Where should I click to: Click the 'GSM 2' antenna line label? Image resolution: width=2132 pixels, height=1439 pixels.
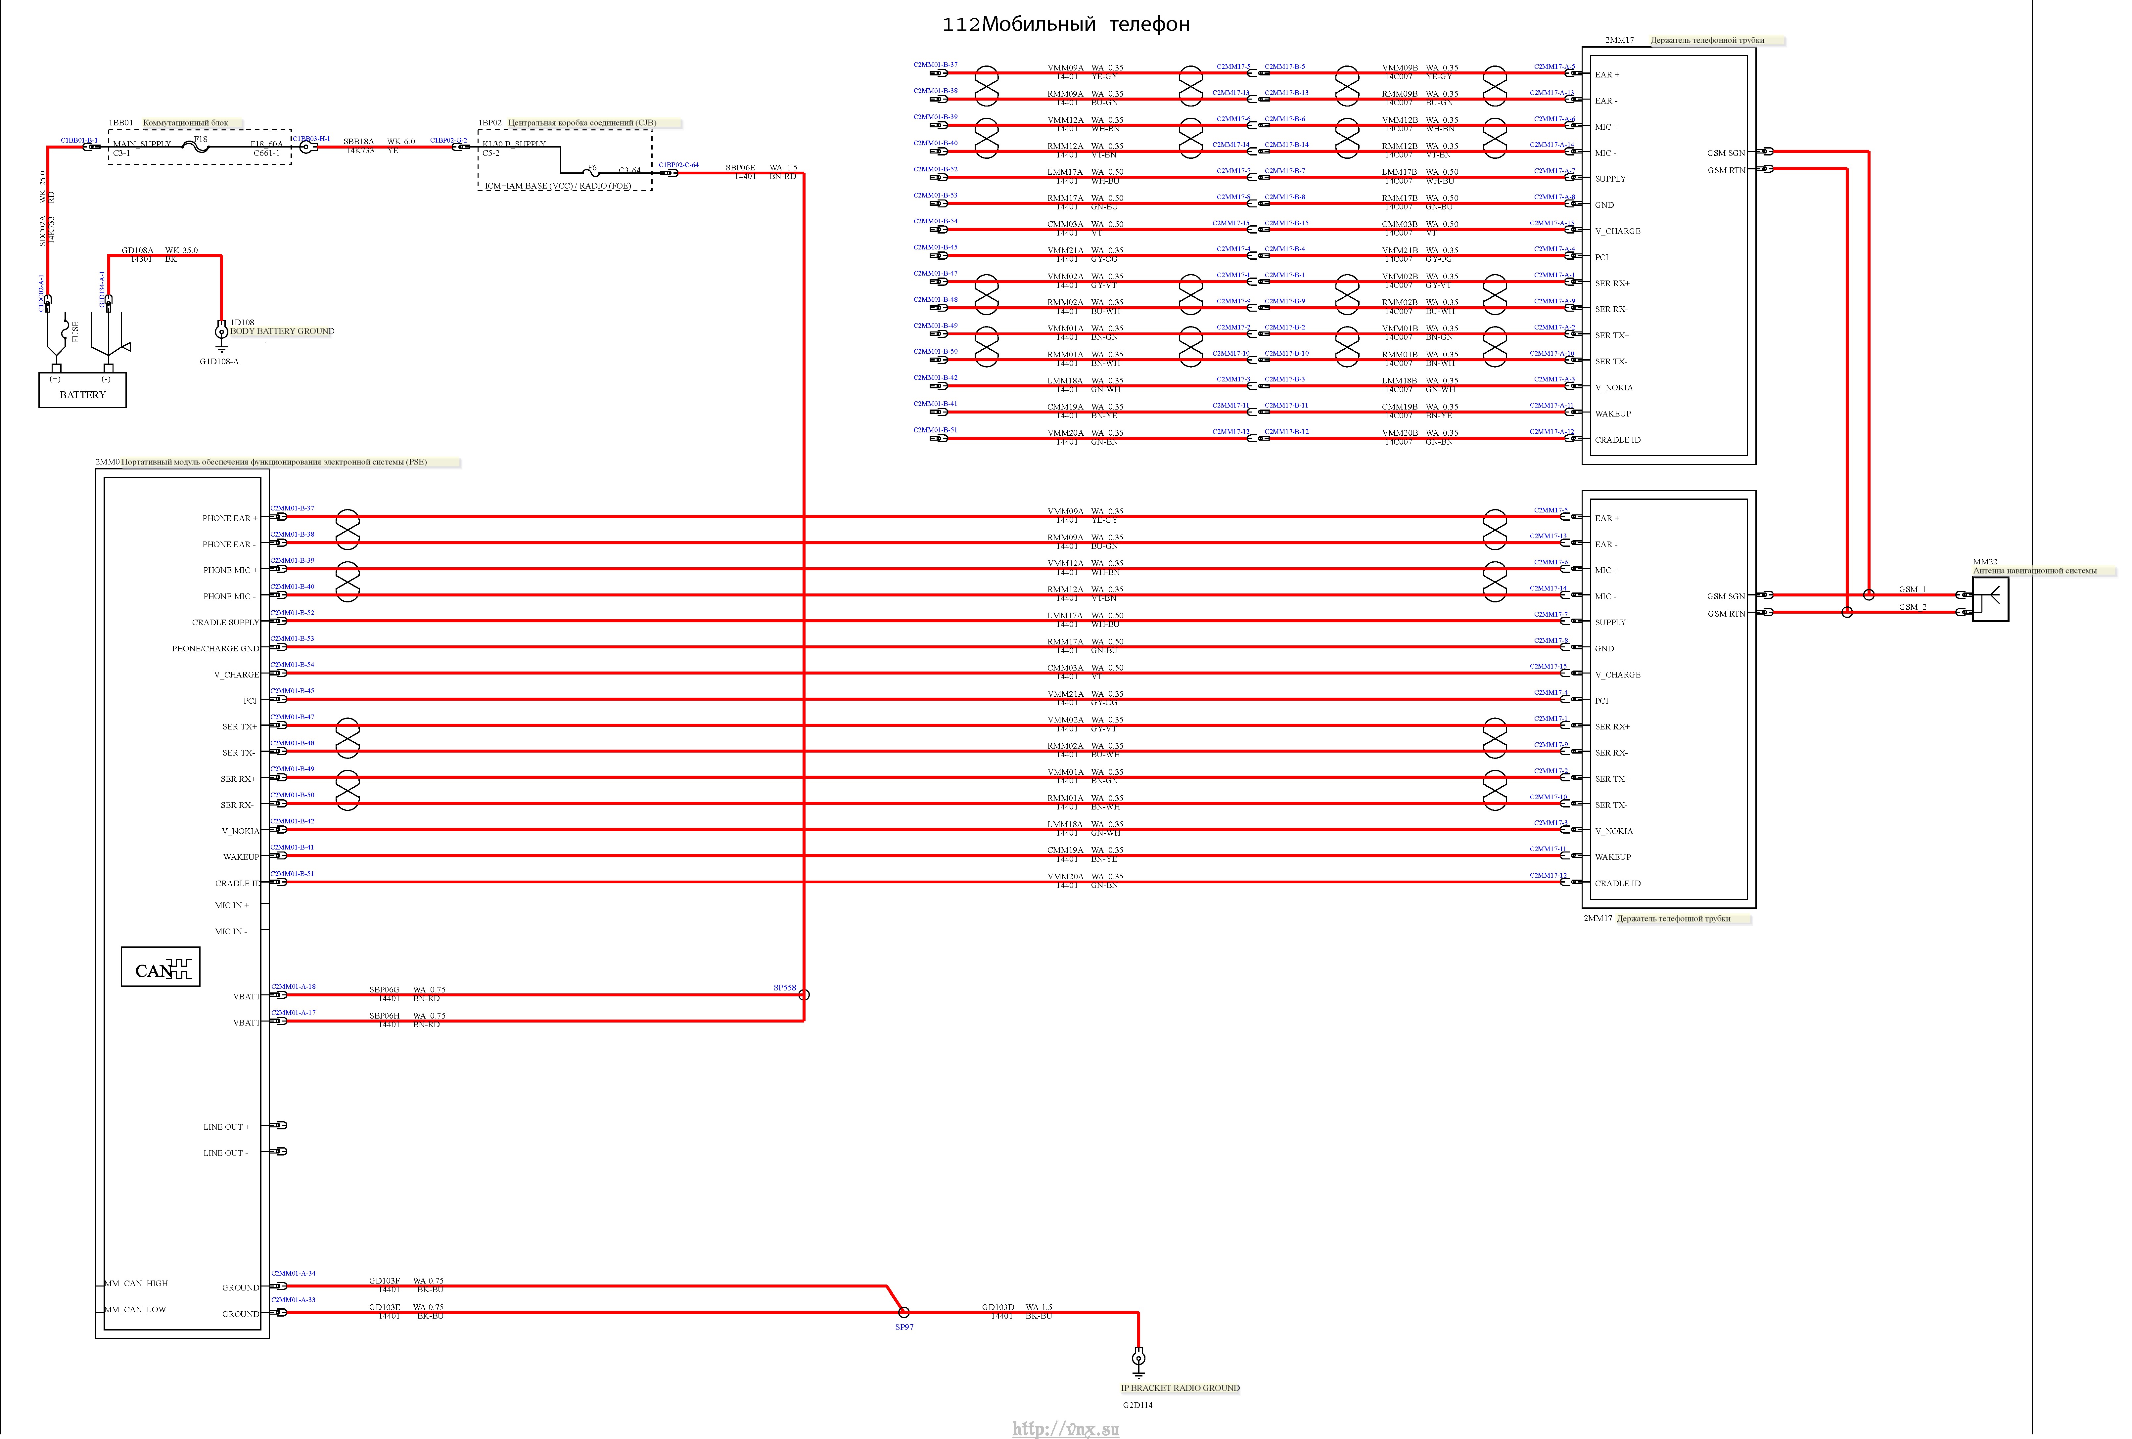click(1913, 606)
